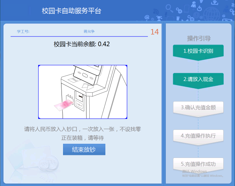Image resolution: width=235 pixels, height=186 pixels.
Task: Click the orange countdown number 14
Action: coord(154,32)
